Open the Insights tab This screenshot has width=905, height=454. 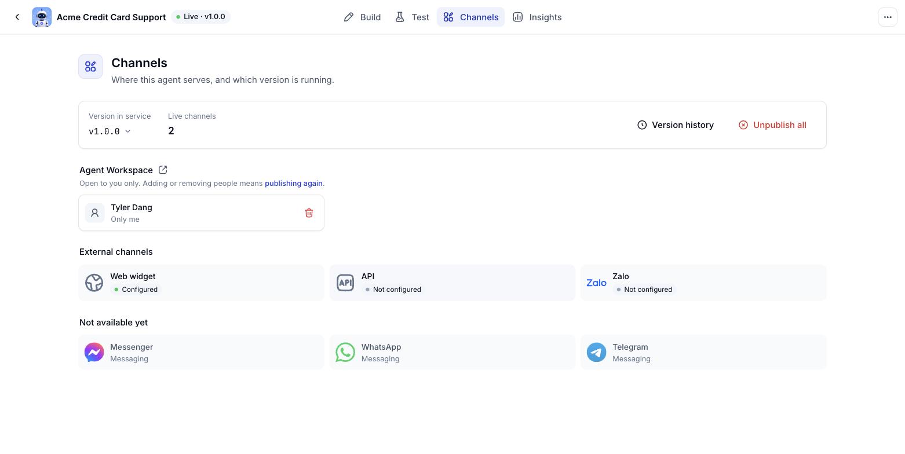click(537, 17)
